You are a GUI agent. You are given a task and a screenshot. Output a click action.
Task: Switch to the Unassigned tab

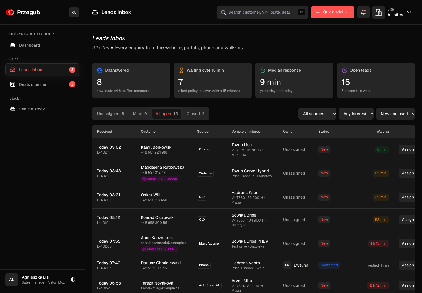[x=110, y=114]
